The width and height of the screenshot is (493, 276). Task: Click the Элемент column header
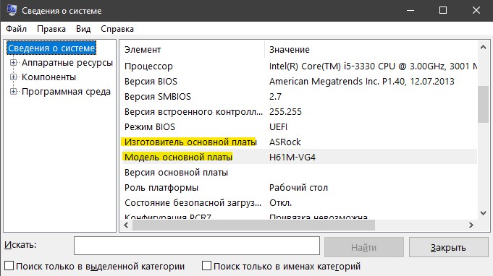193,49
